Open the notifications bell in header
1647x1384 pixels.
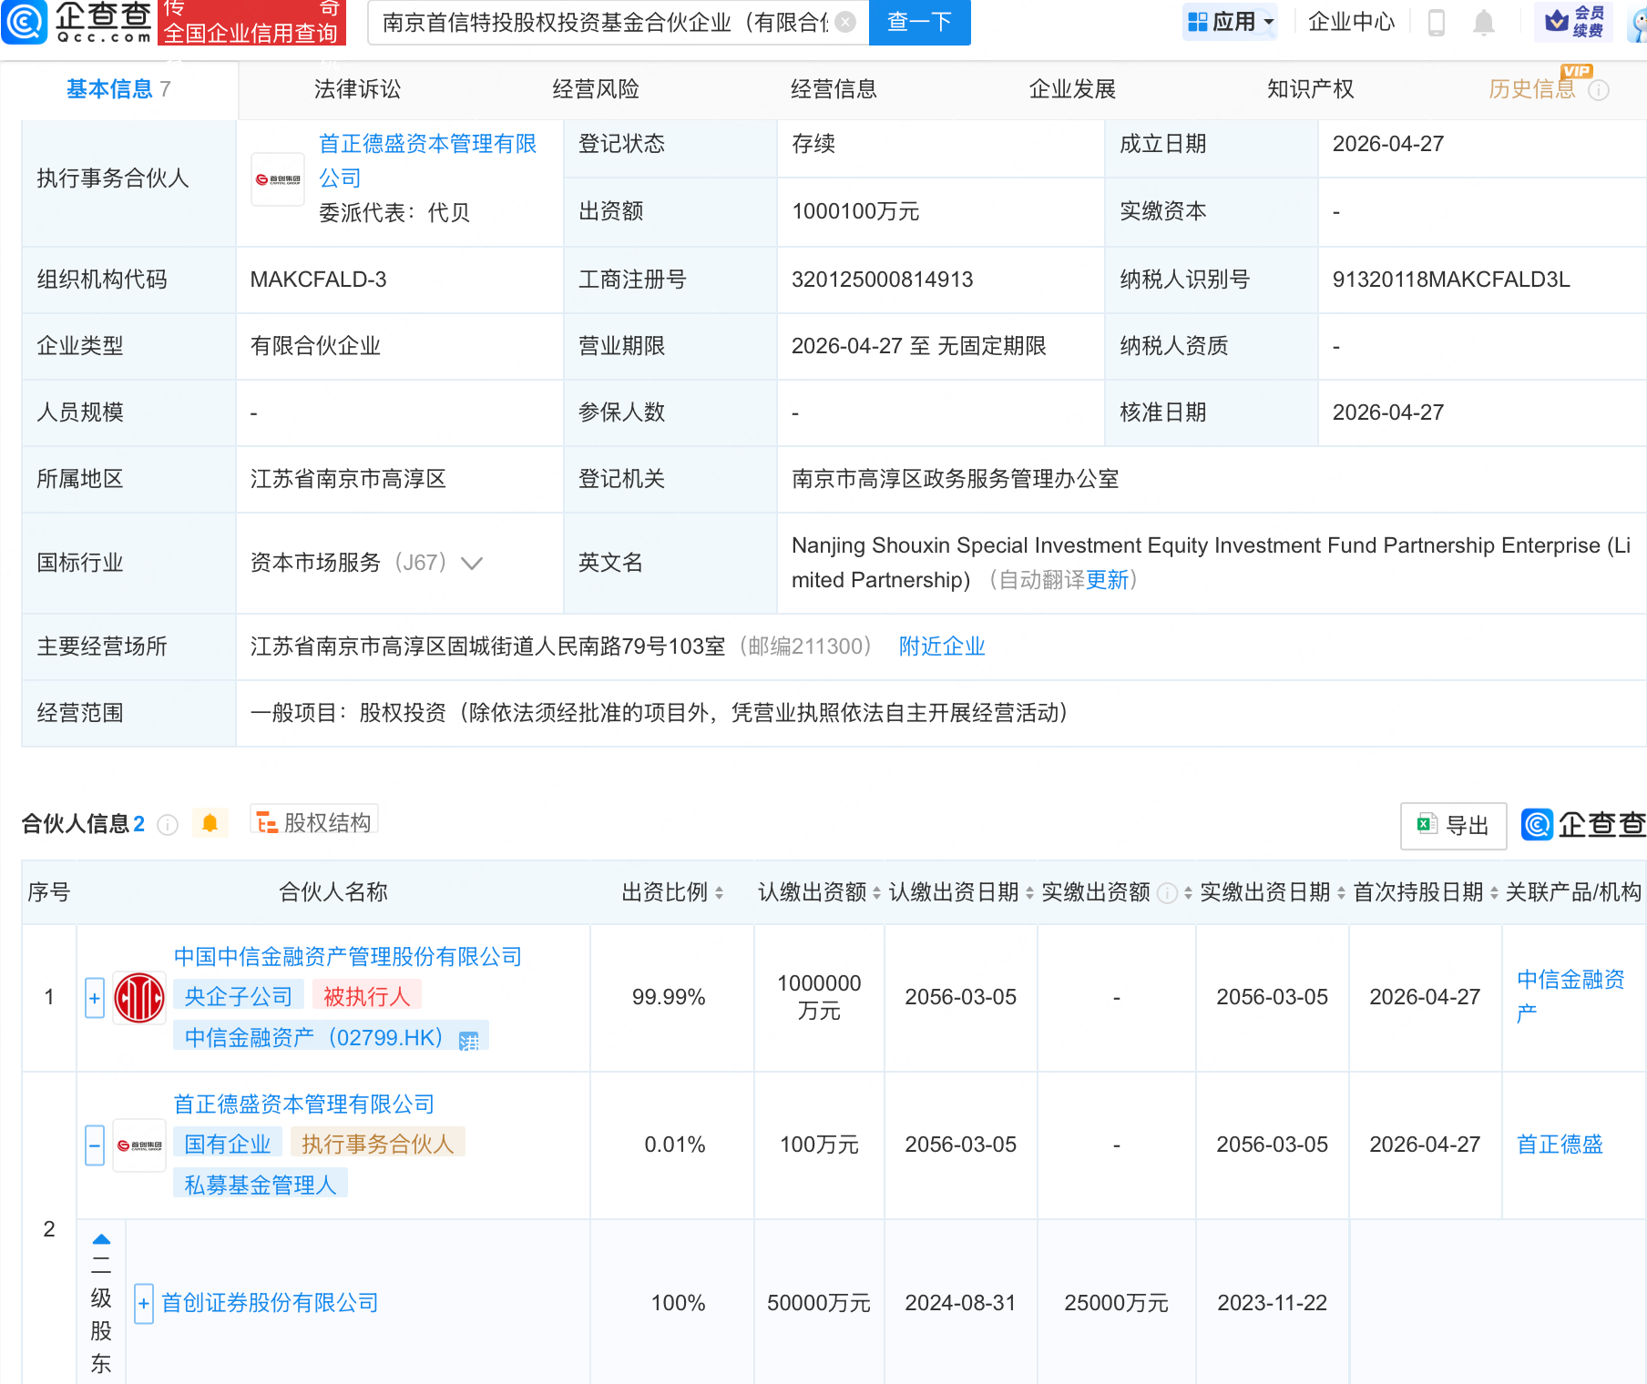[1484, 22]
